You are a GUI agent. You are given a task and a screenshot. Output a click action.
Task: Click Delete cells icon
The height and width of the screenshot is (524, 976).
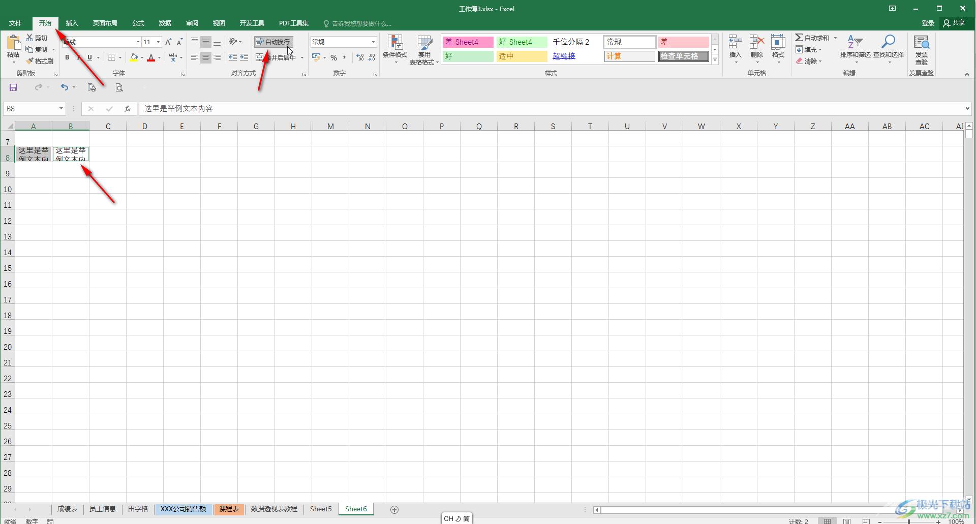tap(756, 42)
